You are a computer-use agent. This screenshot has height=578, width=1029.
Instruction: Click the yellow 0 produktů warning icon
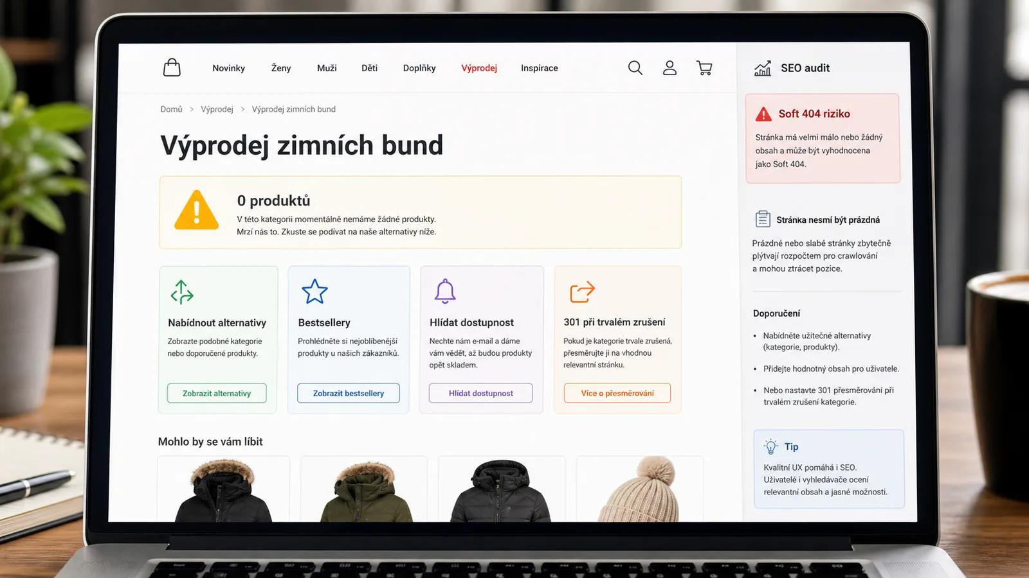point(196,210)
